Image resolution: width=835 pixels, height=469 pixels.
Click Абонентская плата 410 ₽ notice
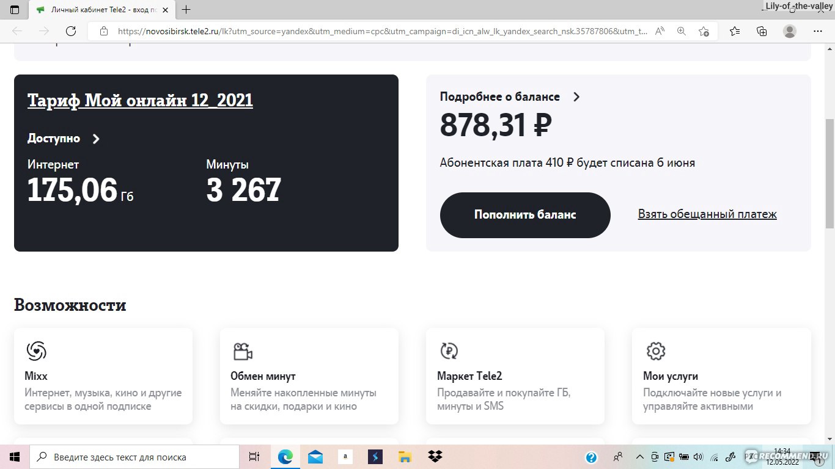(567, 163)
